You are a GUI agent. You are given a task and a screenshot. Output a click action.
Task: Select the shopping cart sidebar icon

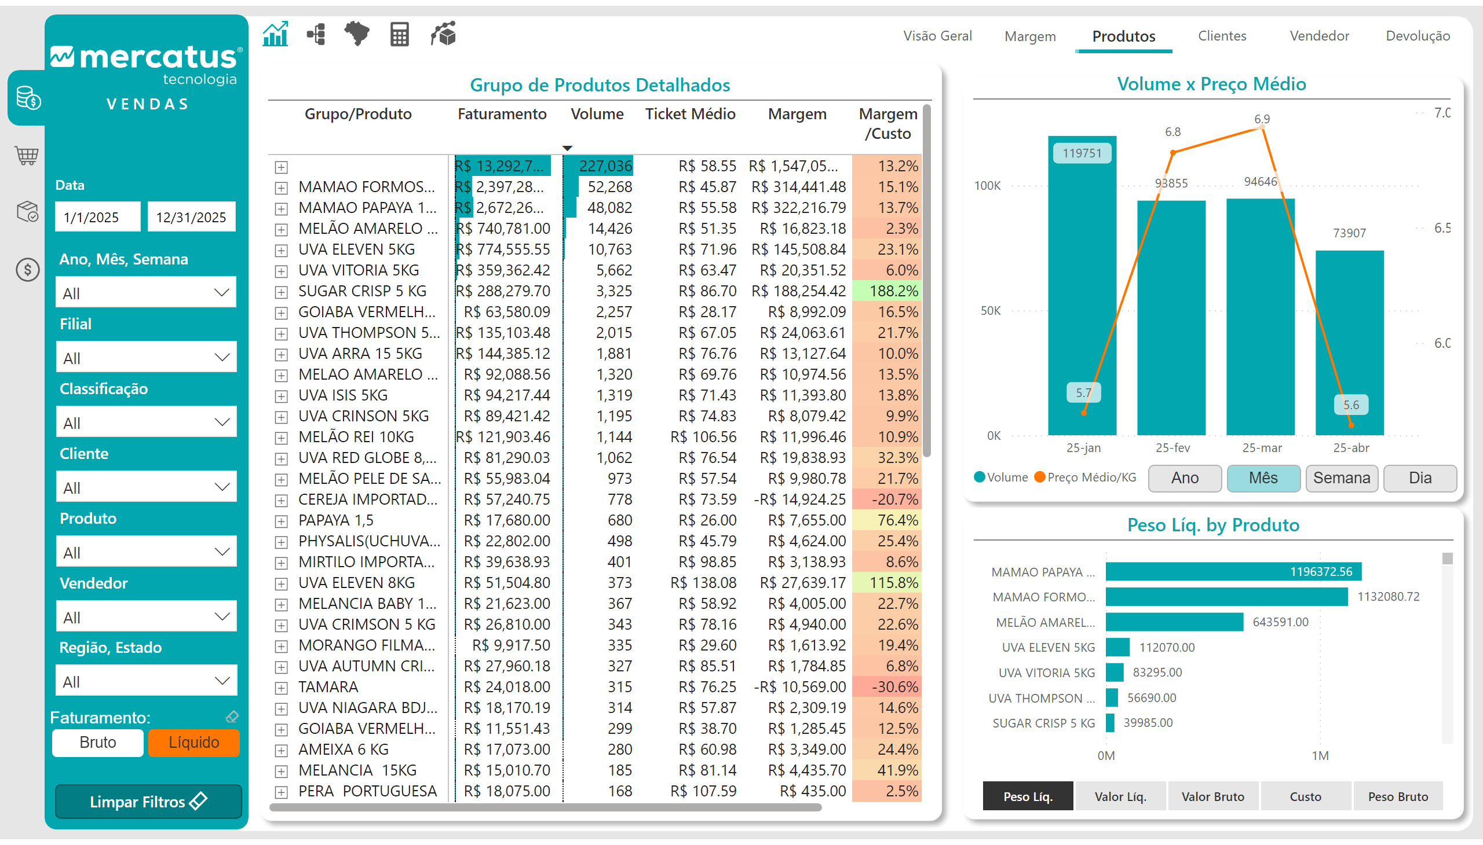[27, 155]
